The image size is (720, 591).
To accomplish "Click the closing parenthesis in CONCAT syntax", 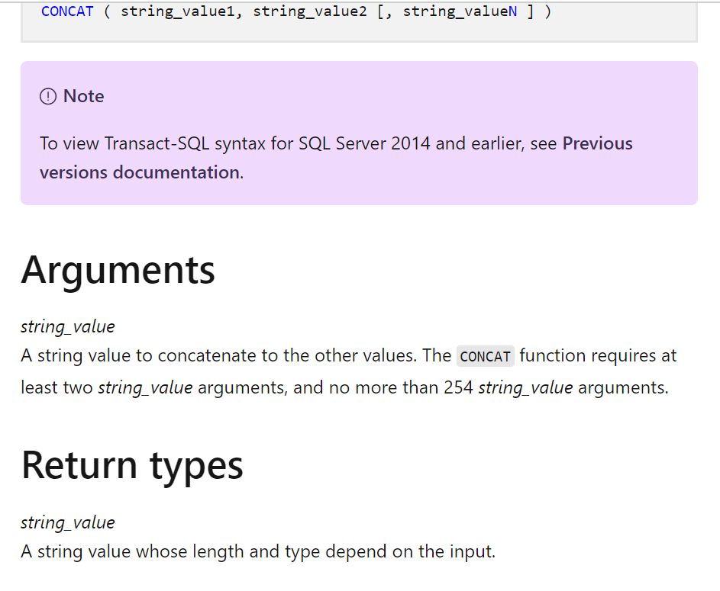I will click(548, 11).
